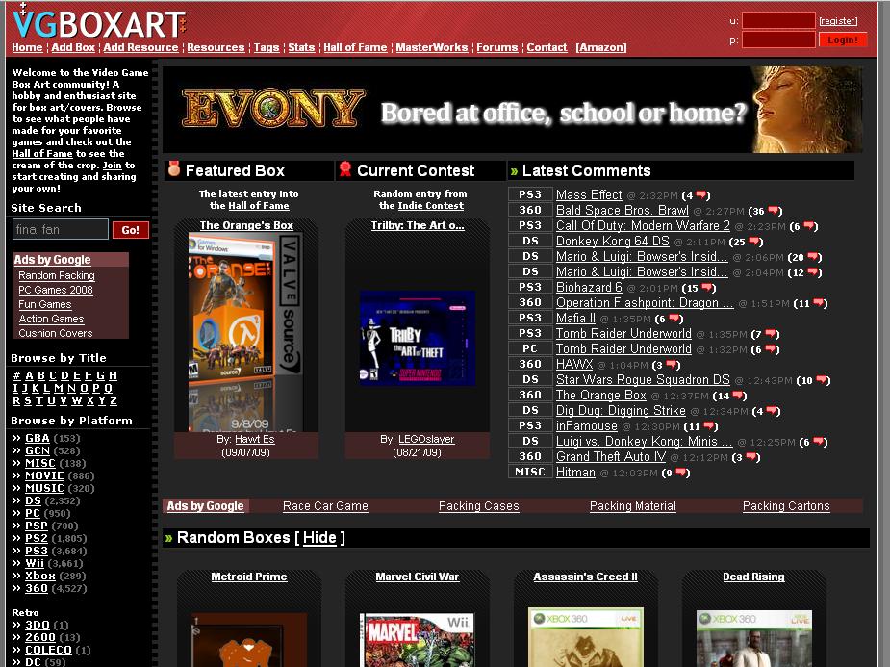
Task: Click the Current Contest ribbon icon
Action: pyautogui.click(x=345, y=169)
